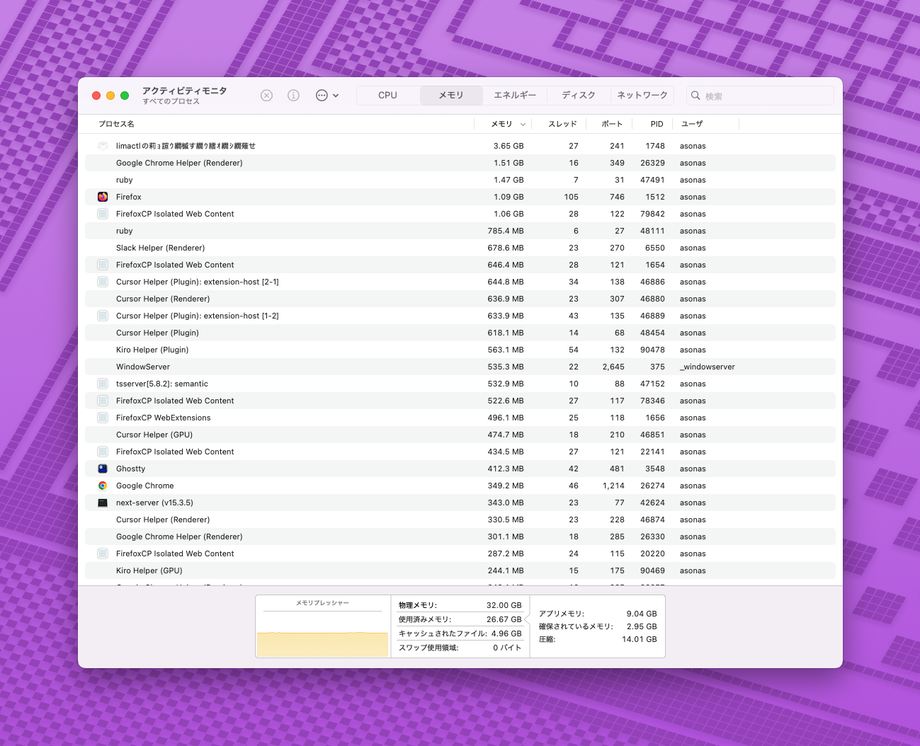Click the FirefoxCP icon in the 646.4 MB row
The width and height of the screenshot is (920, 746).
click(103, 265)
